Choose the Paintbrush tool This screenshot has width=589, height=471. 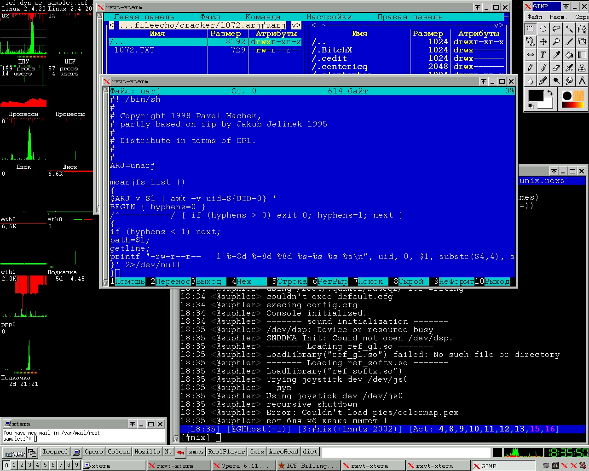click(543, 67)
